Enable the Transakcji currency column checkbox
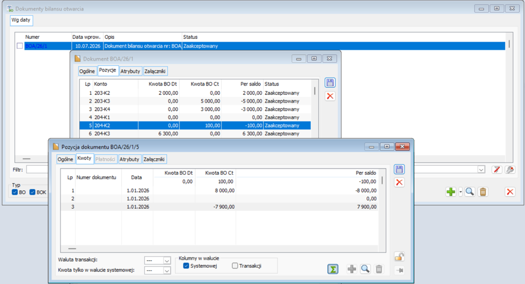The width and height of the screenshot is (525, 284). pyautogui.click(x=234, y=266)
